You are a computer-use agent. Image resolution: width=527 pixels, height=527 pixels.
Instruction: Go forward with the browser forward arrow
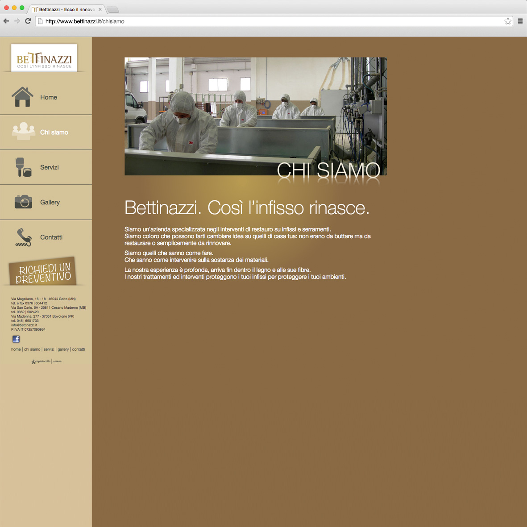point(17,21)
